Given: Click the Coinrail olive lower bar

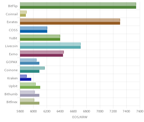Looking at the screenshot, I should 23,15.
